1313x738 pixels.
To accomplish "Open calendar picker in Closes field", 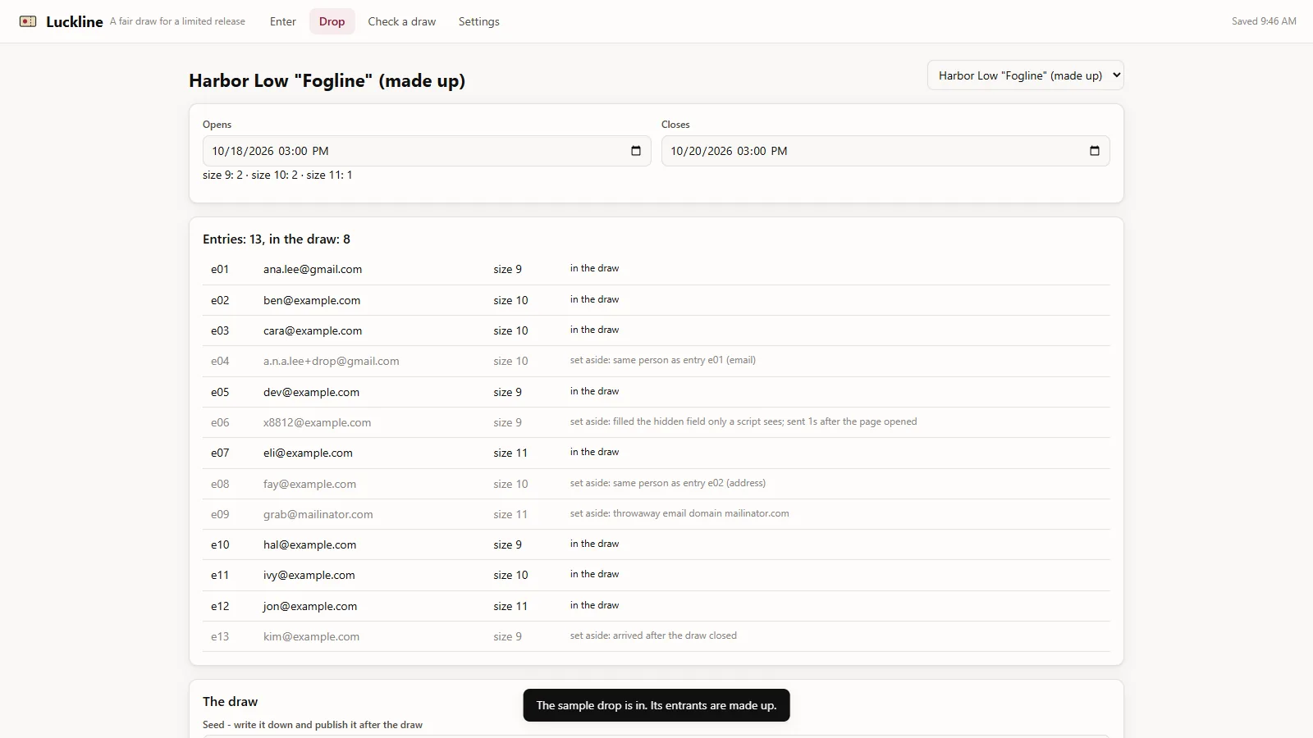I will point(1095,151).
